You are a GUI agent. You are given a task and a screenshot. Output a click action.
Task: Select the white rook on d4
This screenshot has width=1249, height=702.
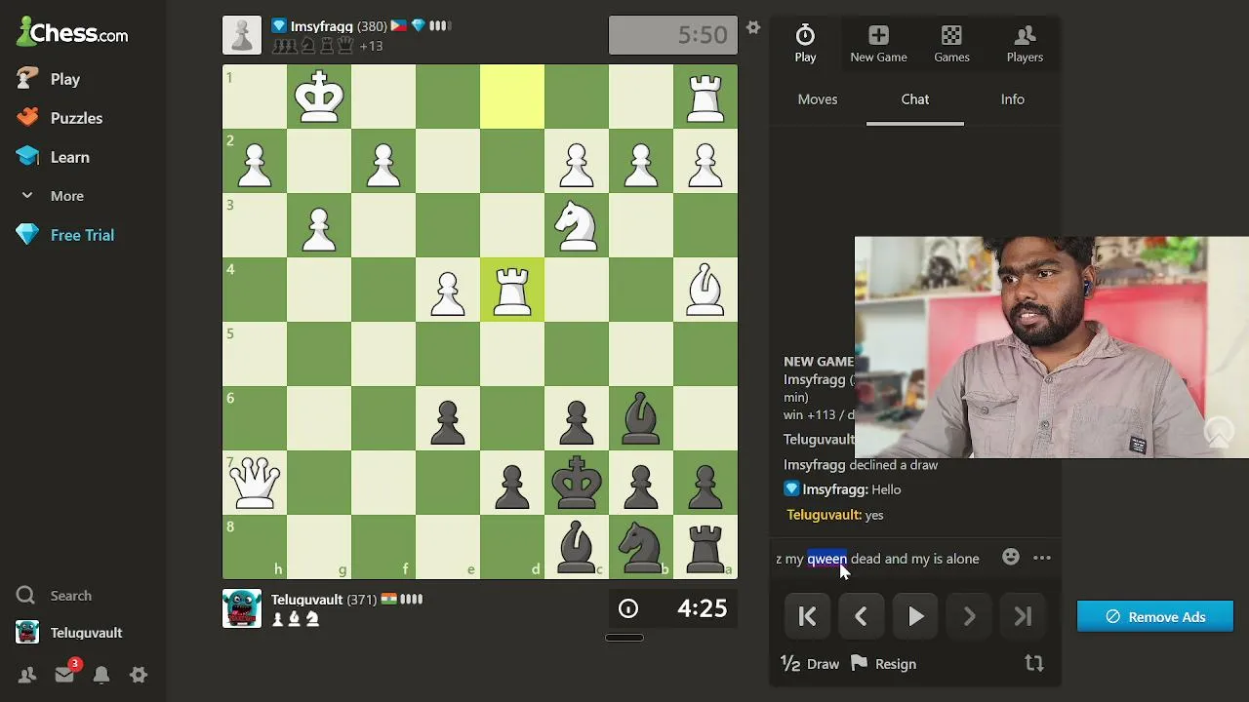(512, 290)
